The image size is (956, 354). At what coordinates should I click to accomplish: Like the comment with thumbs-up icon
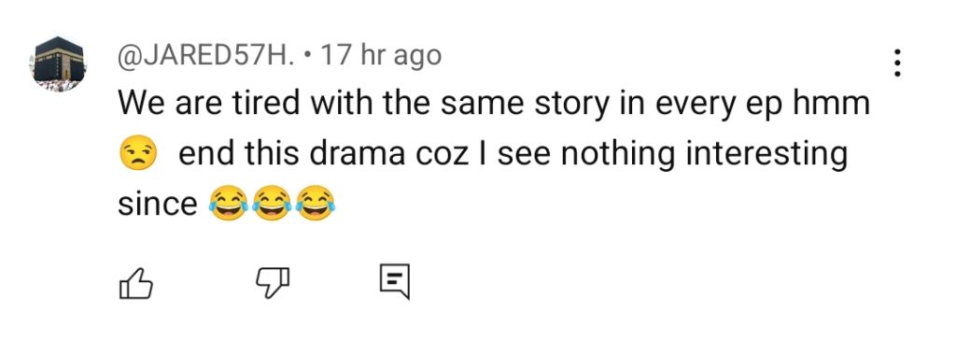pyautogui.click(x=134, y=283)
